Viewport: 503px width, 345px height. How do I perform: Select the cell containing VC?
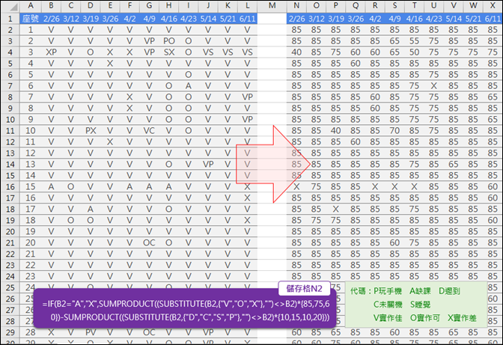[x=149, y=130]
